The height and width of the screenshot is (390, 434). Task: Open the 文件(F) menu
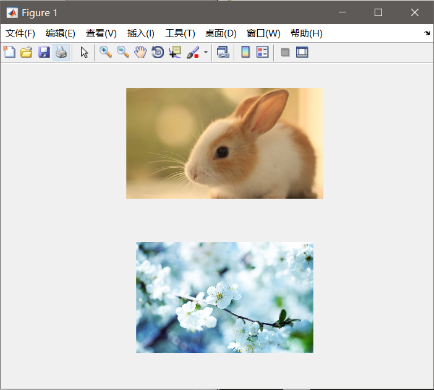(20, 33)
